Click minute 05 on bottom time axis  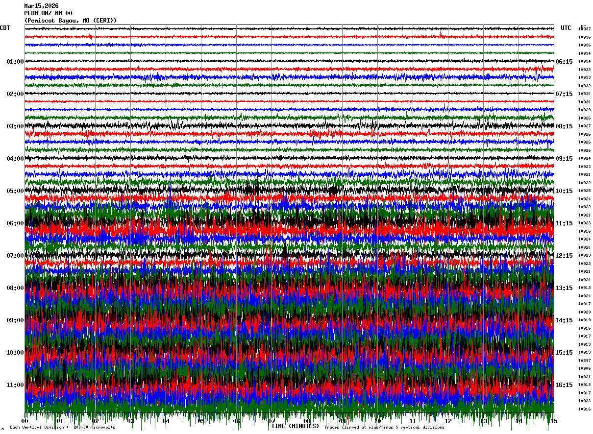pyautogui.click(x=201, y=421)
